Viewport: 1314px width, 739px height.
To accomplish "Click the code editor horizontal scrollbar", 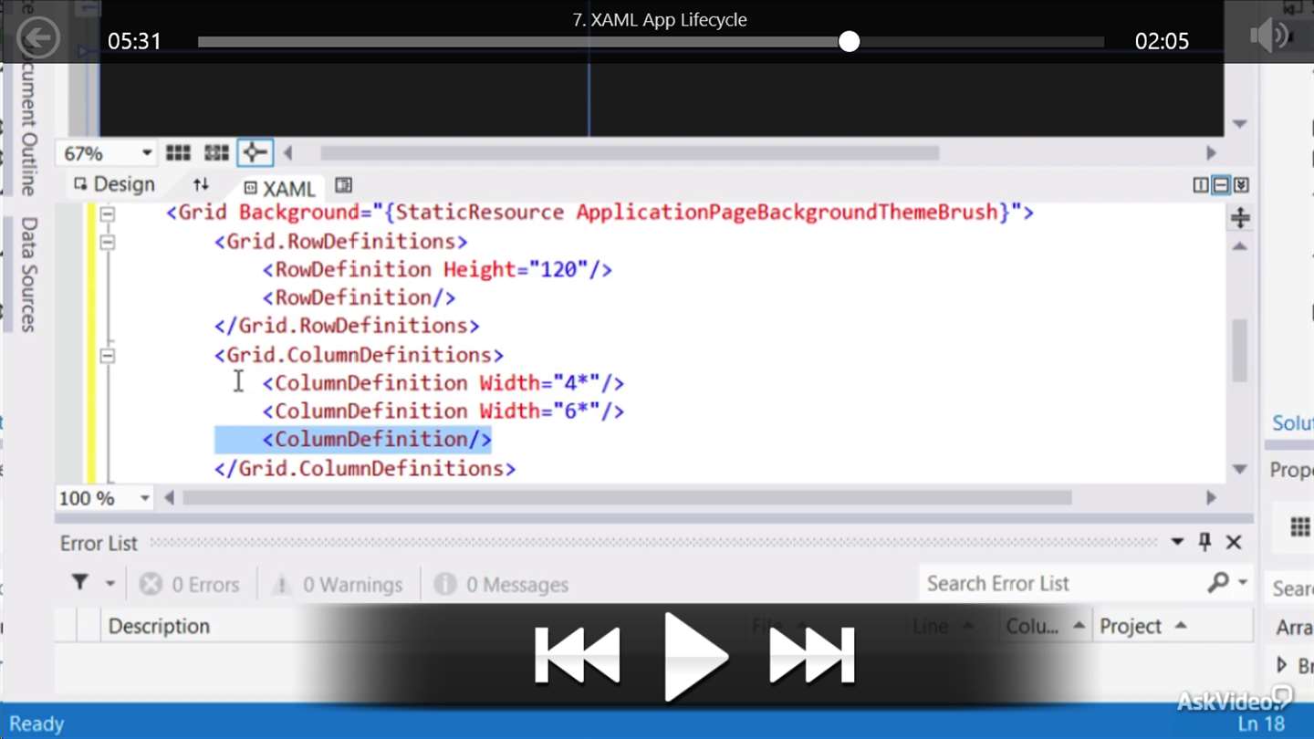I will pos(627,498).
